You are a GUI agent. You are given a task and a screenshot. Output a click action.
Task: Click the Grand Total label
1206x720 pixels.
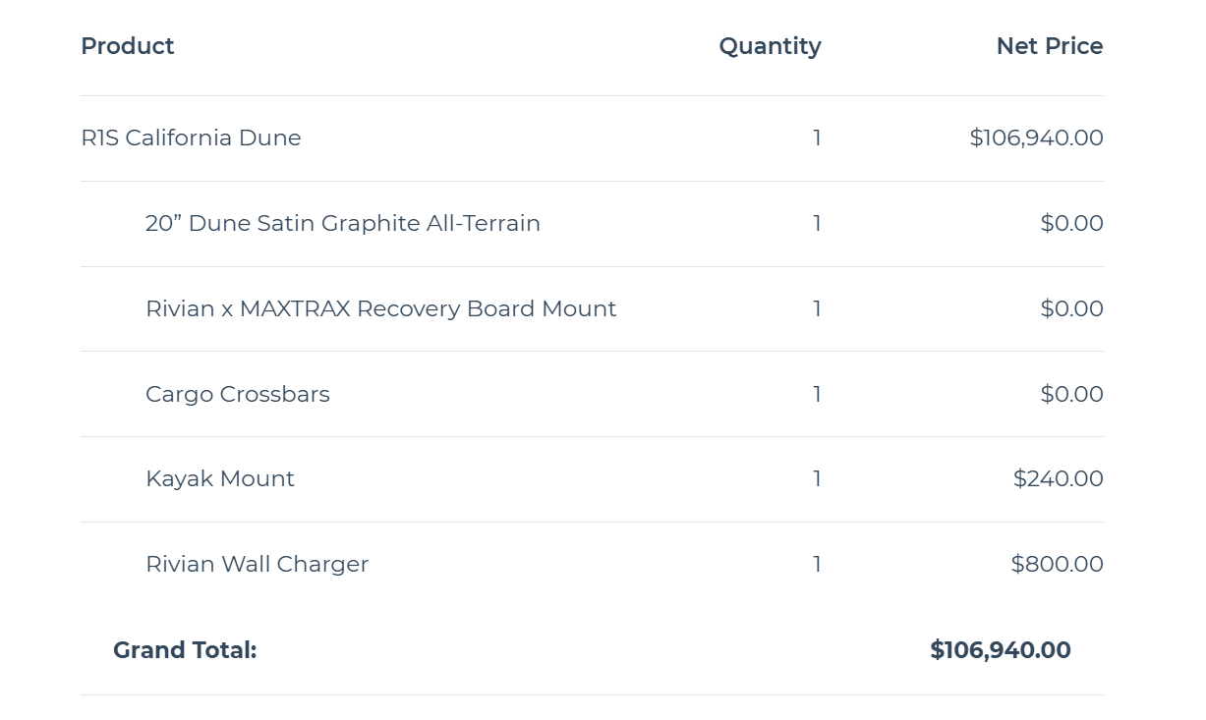point(185,649)
